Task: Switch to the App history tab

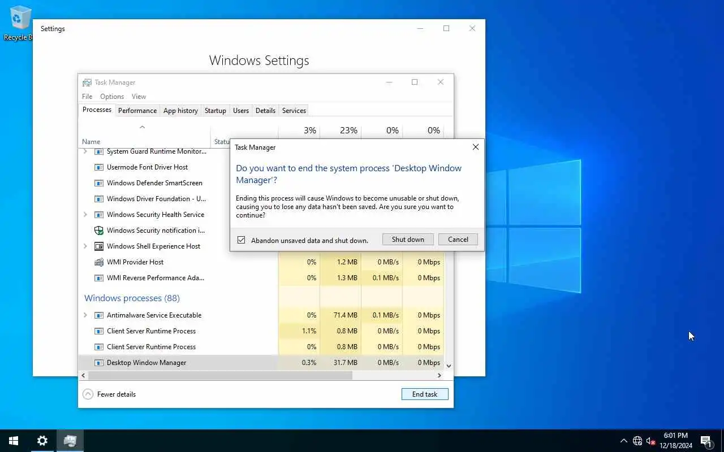Action: (x=180, y=111)
